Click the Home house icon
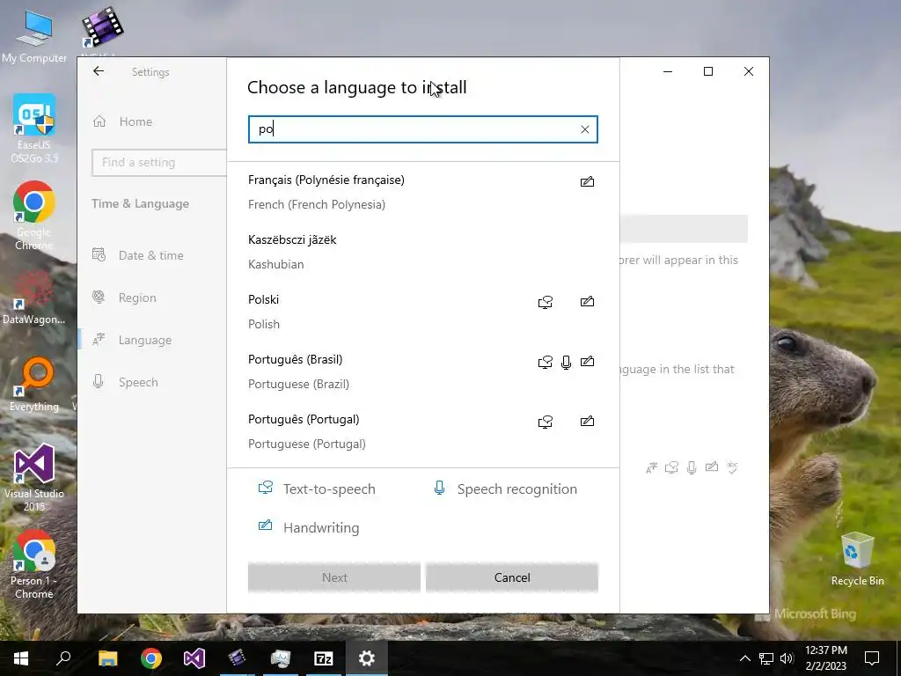Viewport: 901px width, 676px height. 99,121
